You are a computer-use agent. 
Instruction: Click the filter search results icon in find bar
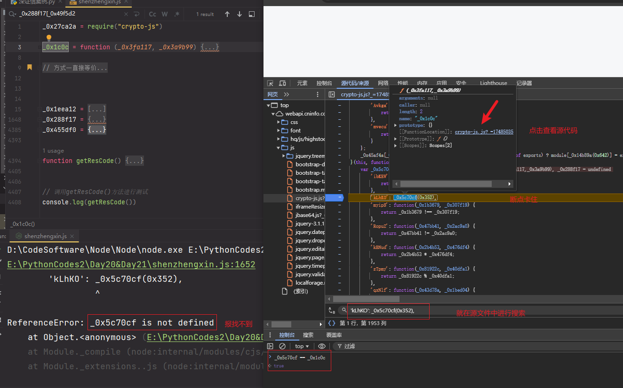(x=252, y=14)
